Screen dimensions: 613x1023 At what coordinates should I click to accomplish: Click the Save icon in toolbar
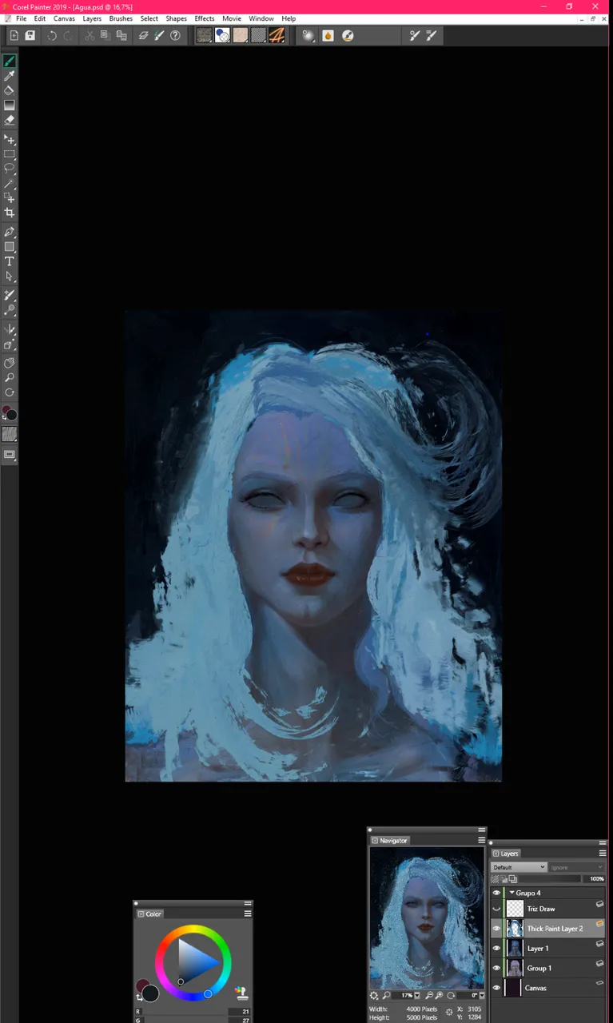30,35
